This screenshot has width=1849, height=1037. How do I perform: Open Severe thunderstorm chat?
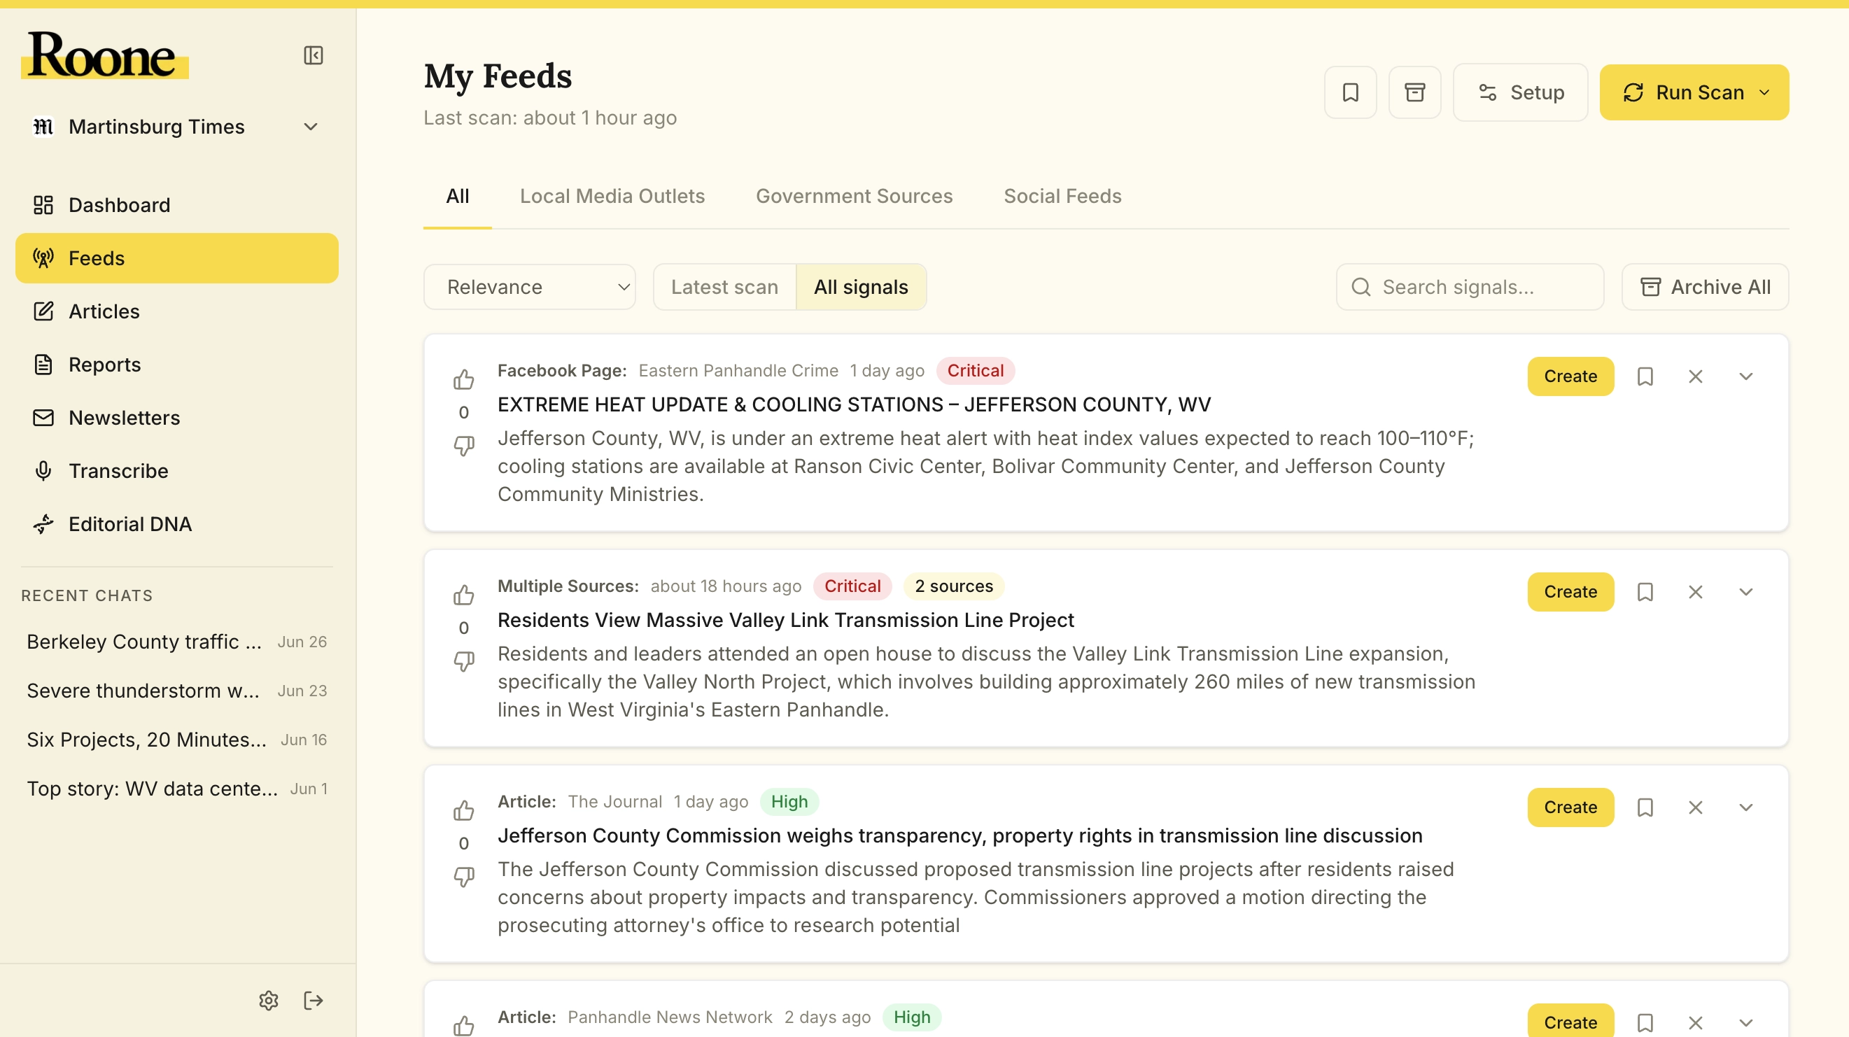(176, 691)
